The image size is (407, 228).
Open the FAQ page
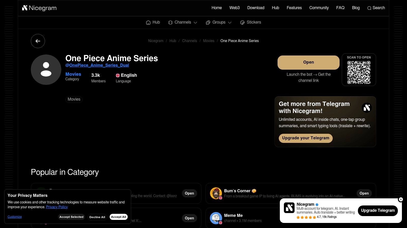point(340,8)
